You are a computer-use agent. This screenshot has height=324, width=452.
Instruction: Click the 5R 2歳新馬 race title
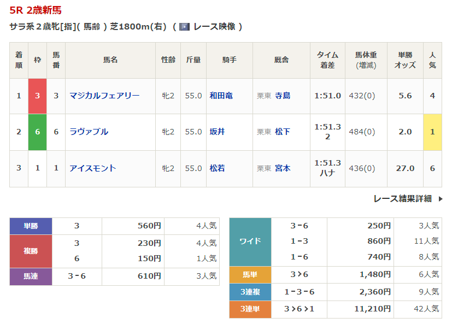[36, 10]
